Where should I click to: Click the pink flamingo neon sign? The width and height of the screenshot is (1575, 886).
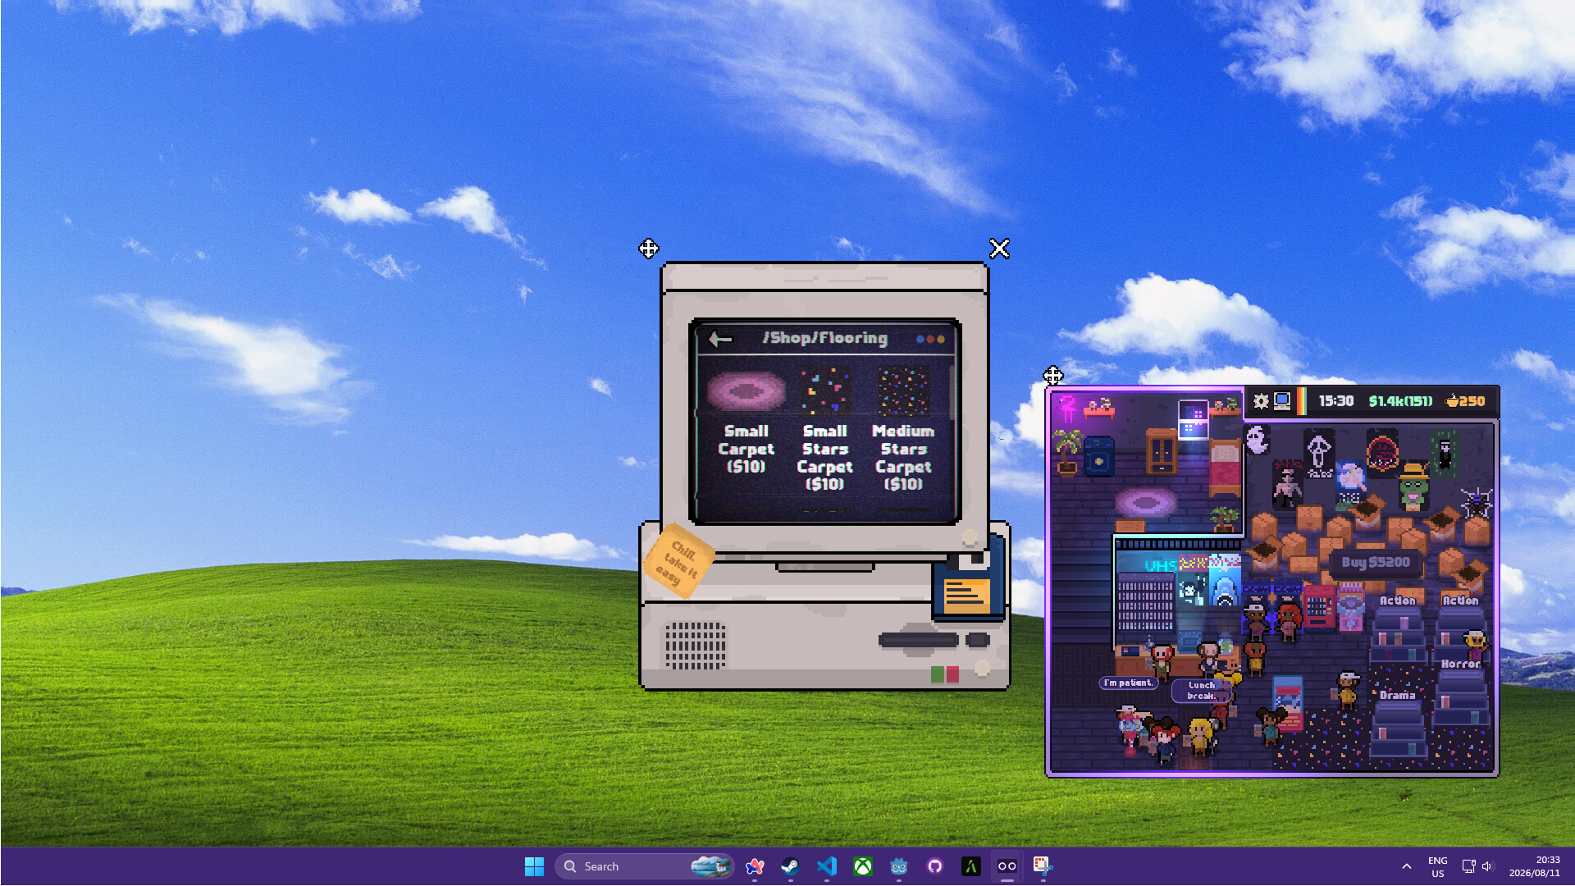coord(1067,408)
